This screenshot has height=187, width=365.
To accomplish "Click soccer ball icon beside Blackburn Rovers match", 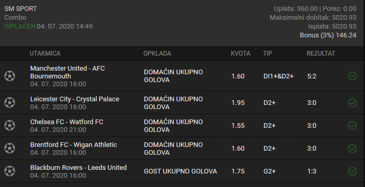I will point(9,171).
